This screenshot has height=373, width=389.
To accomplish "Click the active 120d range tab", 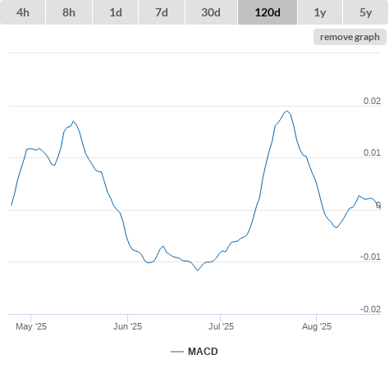I will tap(268, 12).
